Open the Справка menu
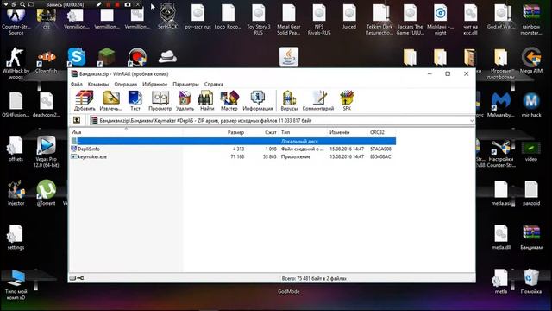 pyautogui.click(x=214, y=85)
